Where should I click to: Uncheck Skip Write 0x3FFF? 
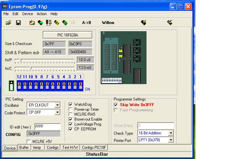click(116, 105)
